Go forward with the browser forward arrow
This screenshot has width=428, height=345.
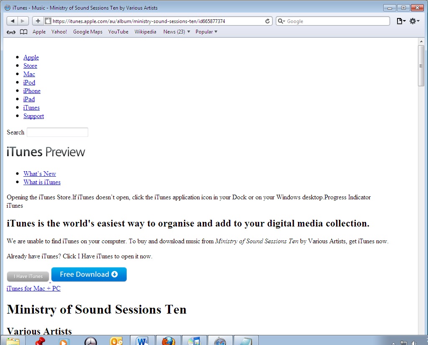[23, 21]
